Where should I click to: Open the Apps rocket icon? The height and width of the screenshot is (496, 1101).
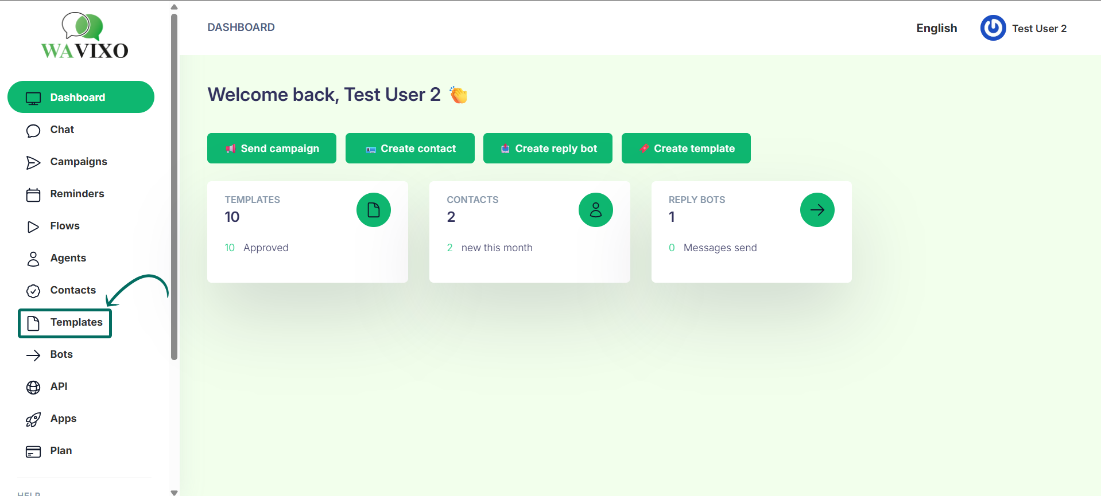[x=33, y=420]
